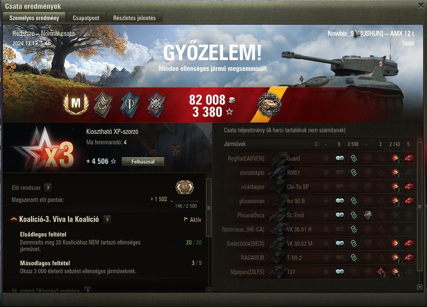Close the Csata eredmények window
427x307 pixels.
click(421, 5)
